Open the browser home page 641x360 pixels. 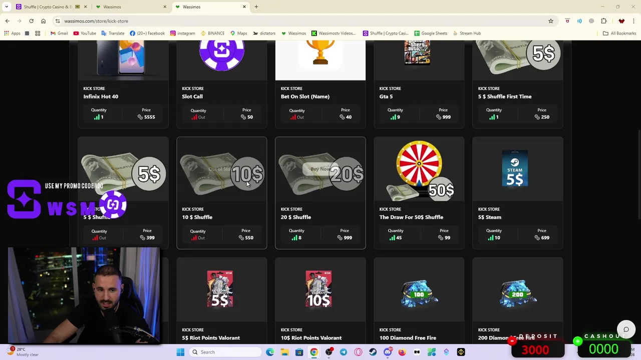43,21
